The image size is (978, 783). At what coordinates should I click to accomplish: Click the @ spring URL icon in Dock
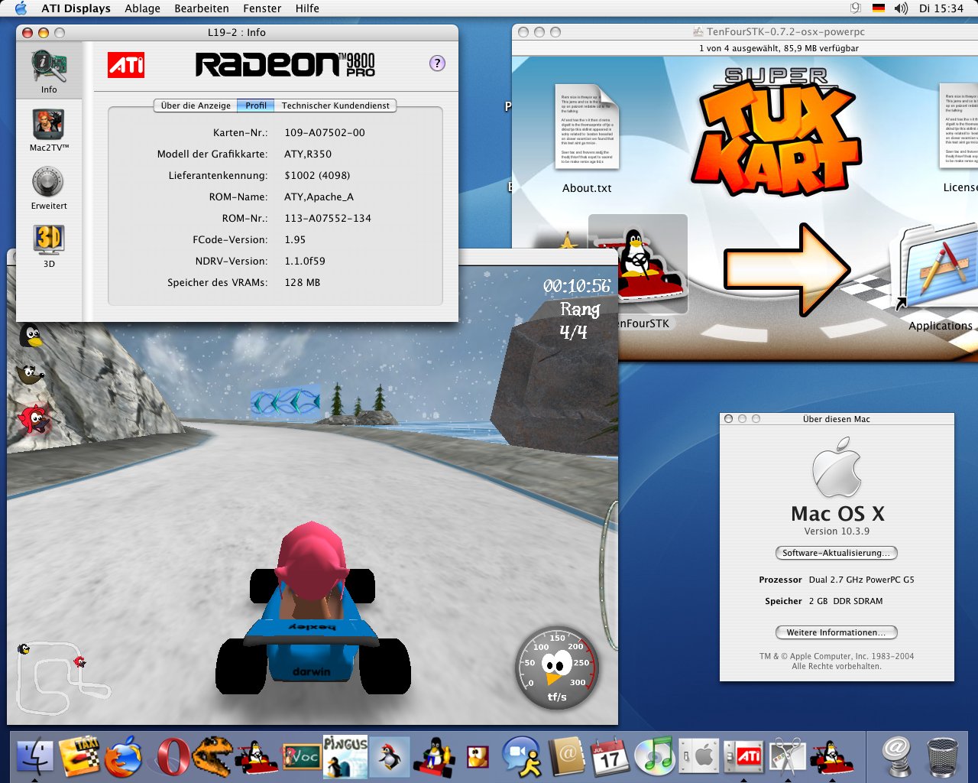(897, 757)
